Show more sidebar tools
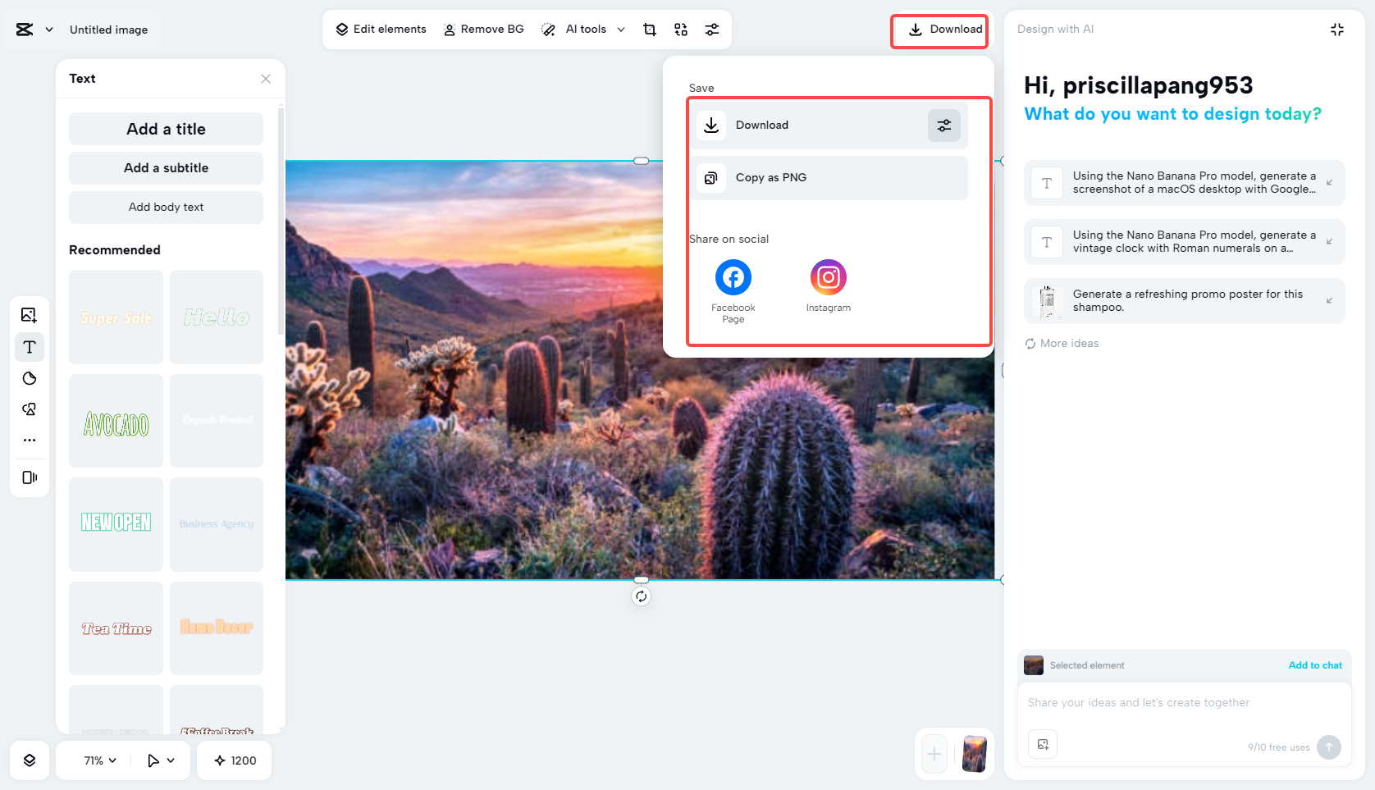 coord(30,441)
